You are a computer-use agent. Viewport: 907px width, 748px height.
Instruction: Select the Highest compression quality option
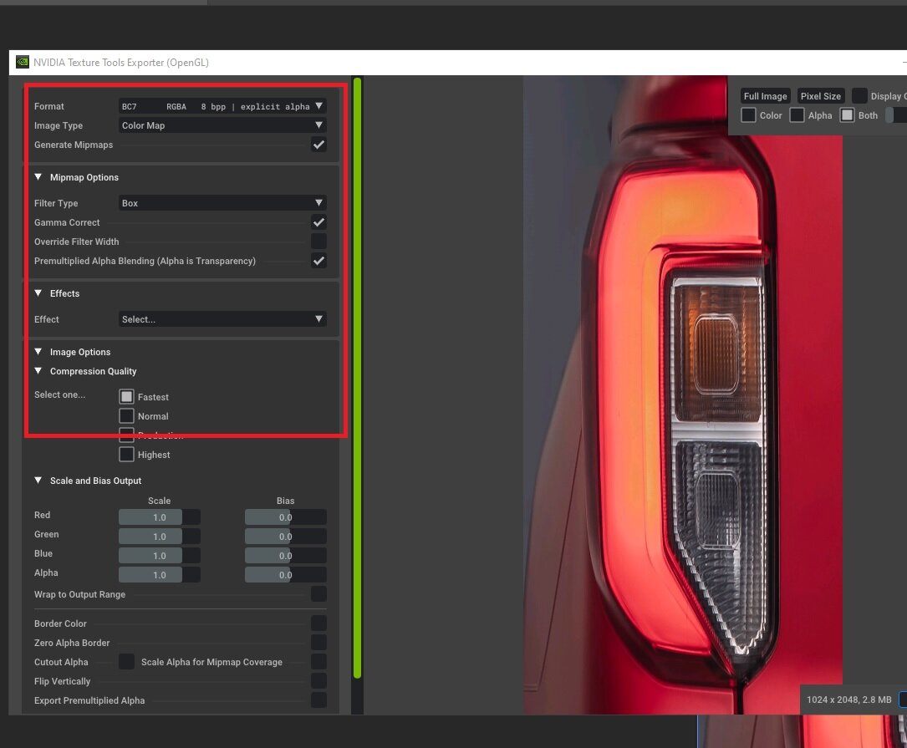[127, 455]
